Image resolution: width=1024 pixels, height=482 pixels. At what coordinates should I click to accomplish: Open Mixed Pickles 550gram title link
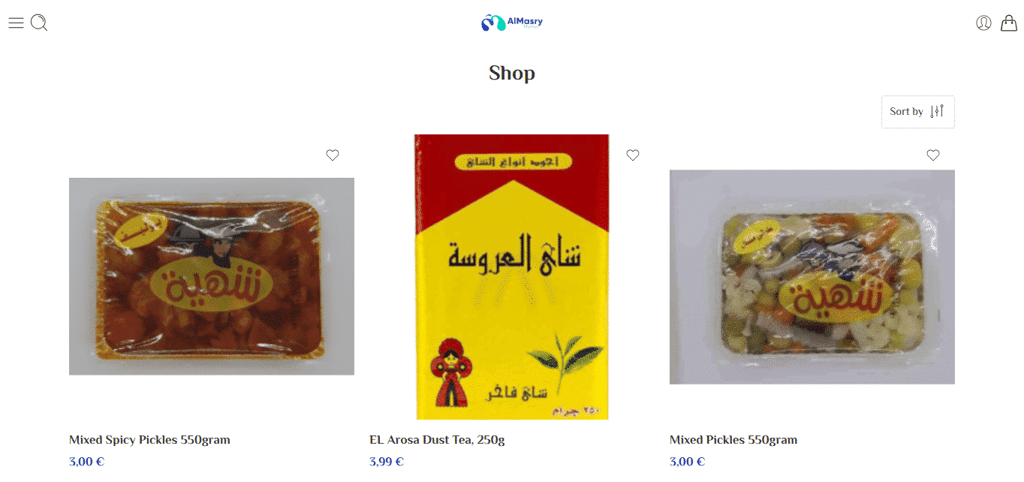(733, 440)
